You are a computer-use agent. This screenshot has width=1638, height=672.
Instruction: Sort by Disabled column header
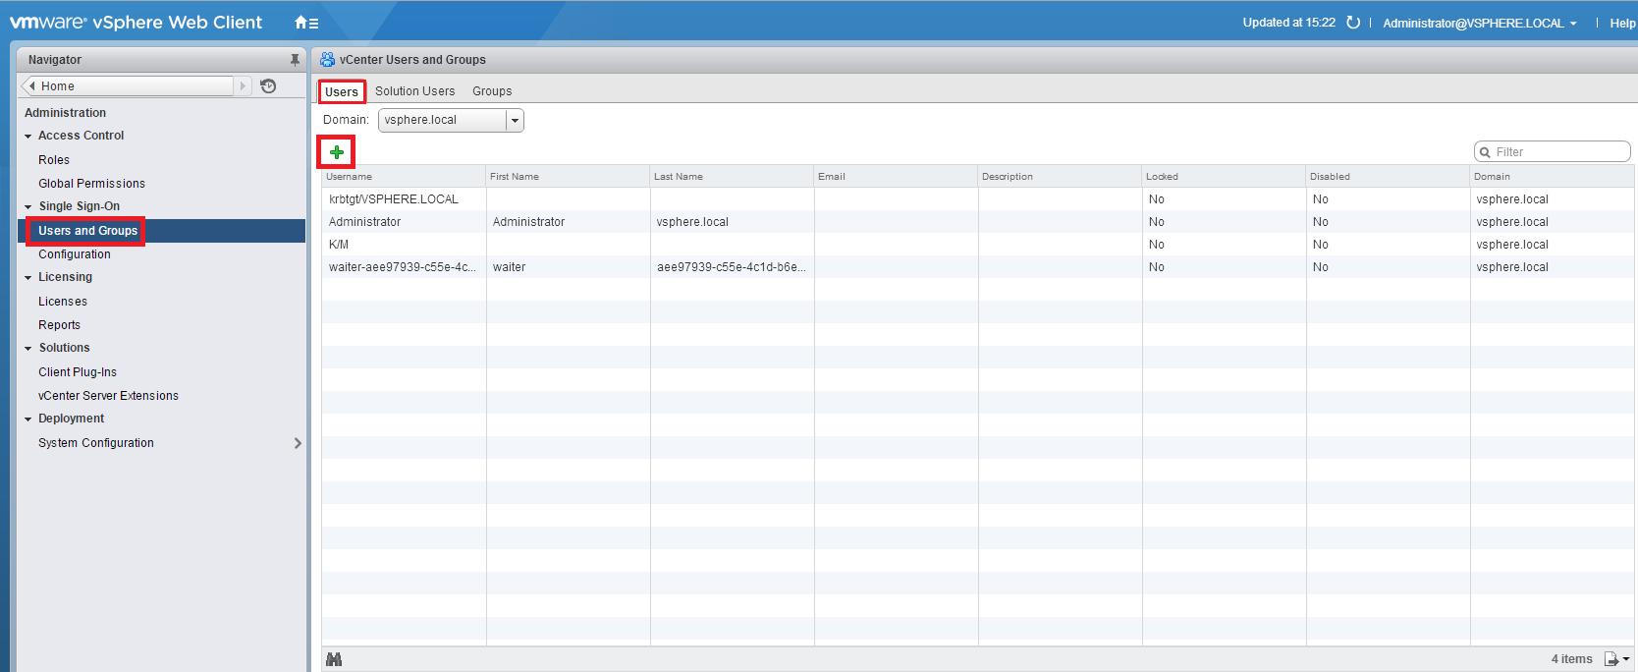point(1388,177)
